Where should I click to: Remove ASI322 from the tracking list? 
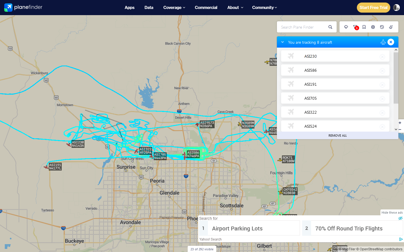click(382, 113)
